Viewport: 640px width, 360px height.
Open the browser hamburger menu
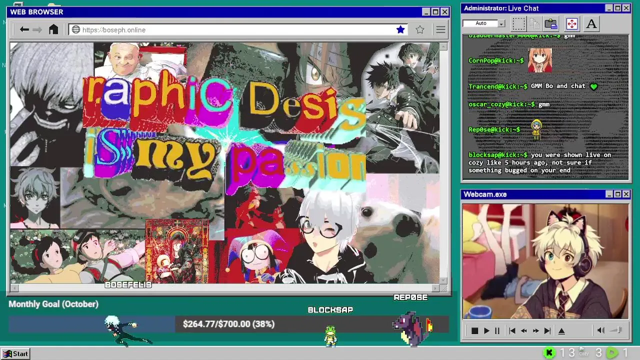pos(440,29)
